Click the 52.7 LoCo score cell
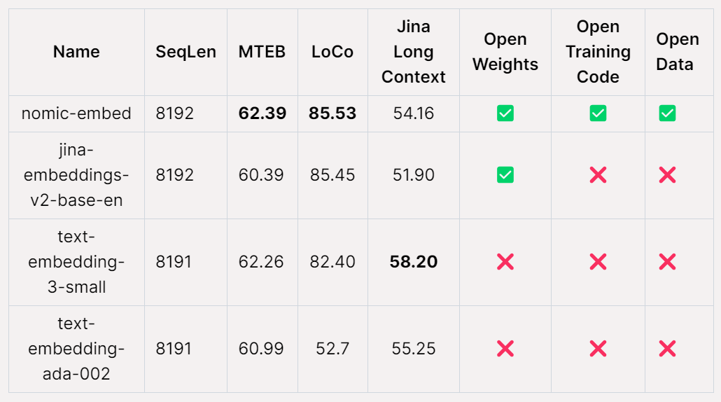Screen dimensions: 721x402 (x=332, y=348)
